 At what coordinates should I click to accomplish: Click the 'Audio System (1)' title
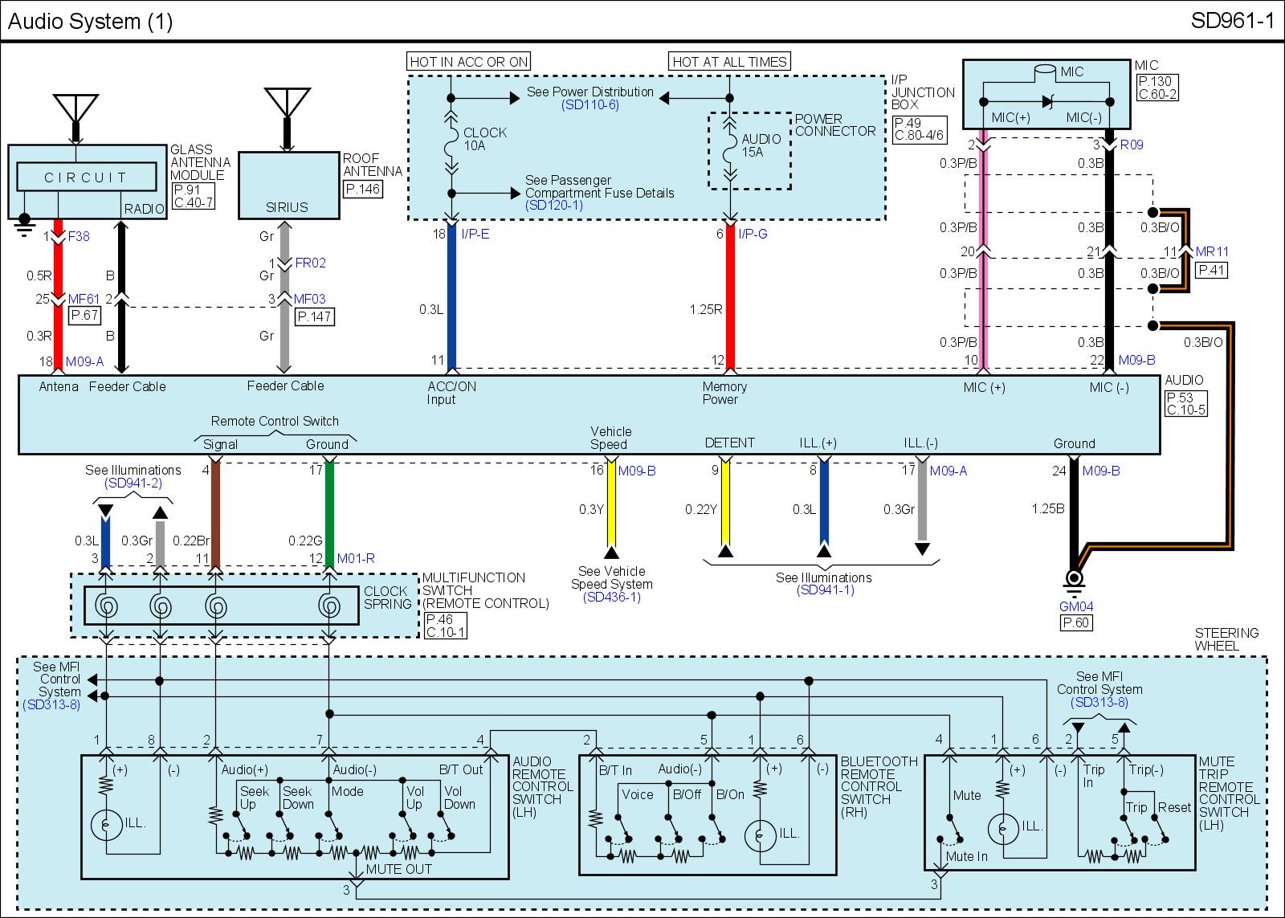tap(90, 22)
